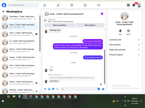The width and height of the screenshot is (145, 108).
Task: Expand the Customize chat section
Action: 124,40
